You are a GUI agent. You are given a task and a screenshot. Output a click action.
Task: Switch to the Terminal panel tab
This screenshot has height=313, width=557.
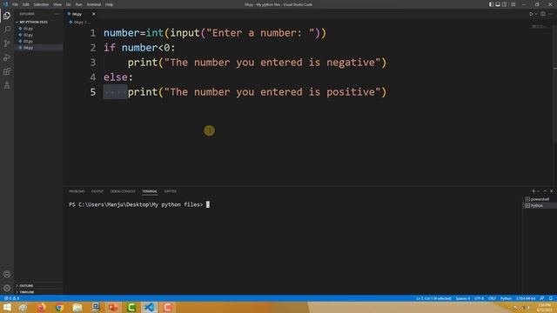tap(150, 191)
